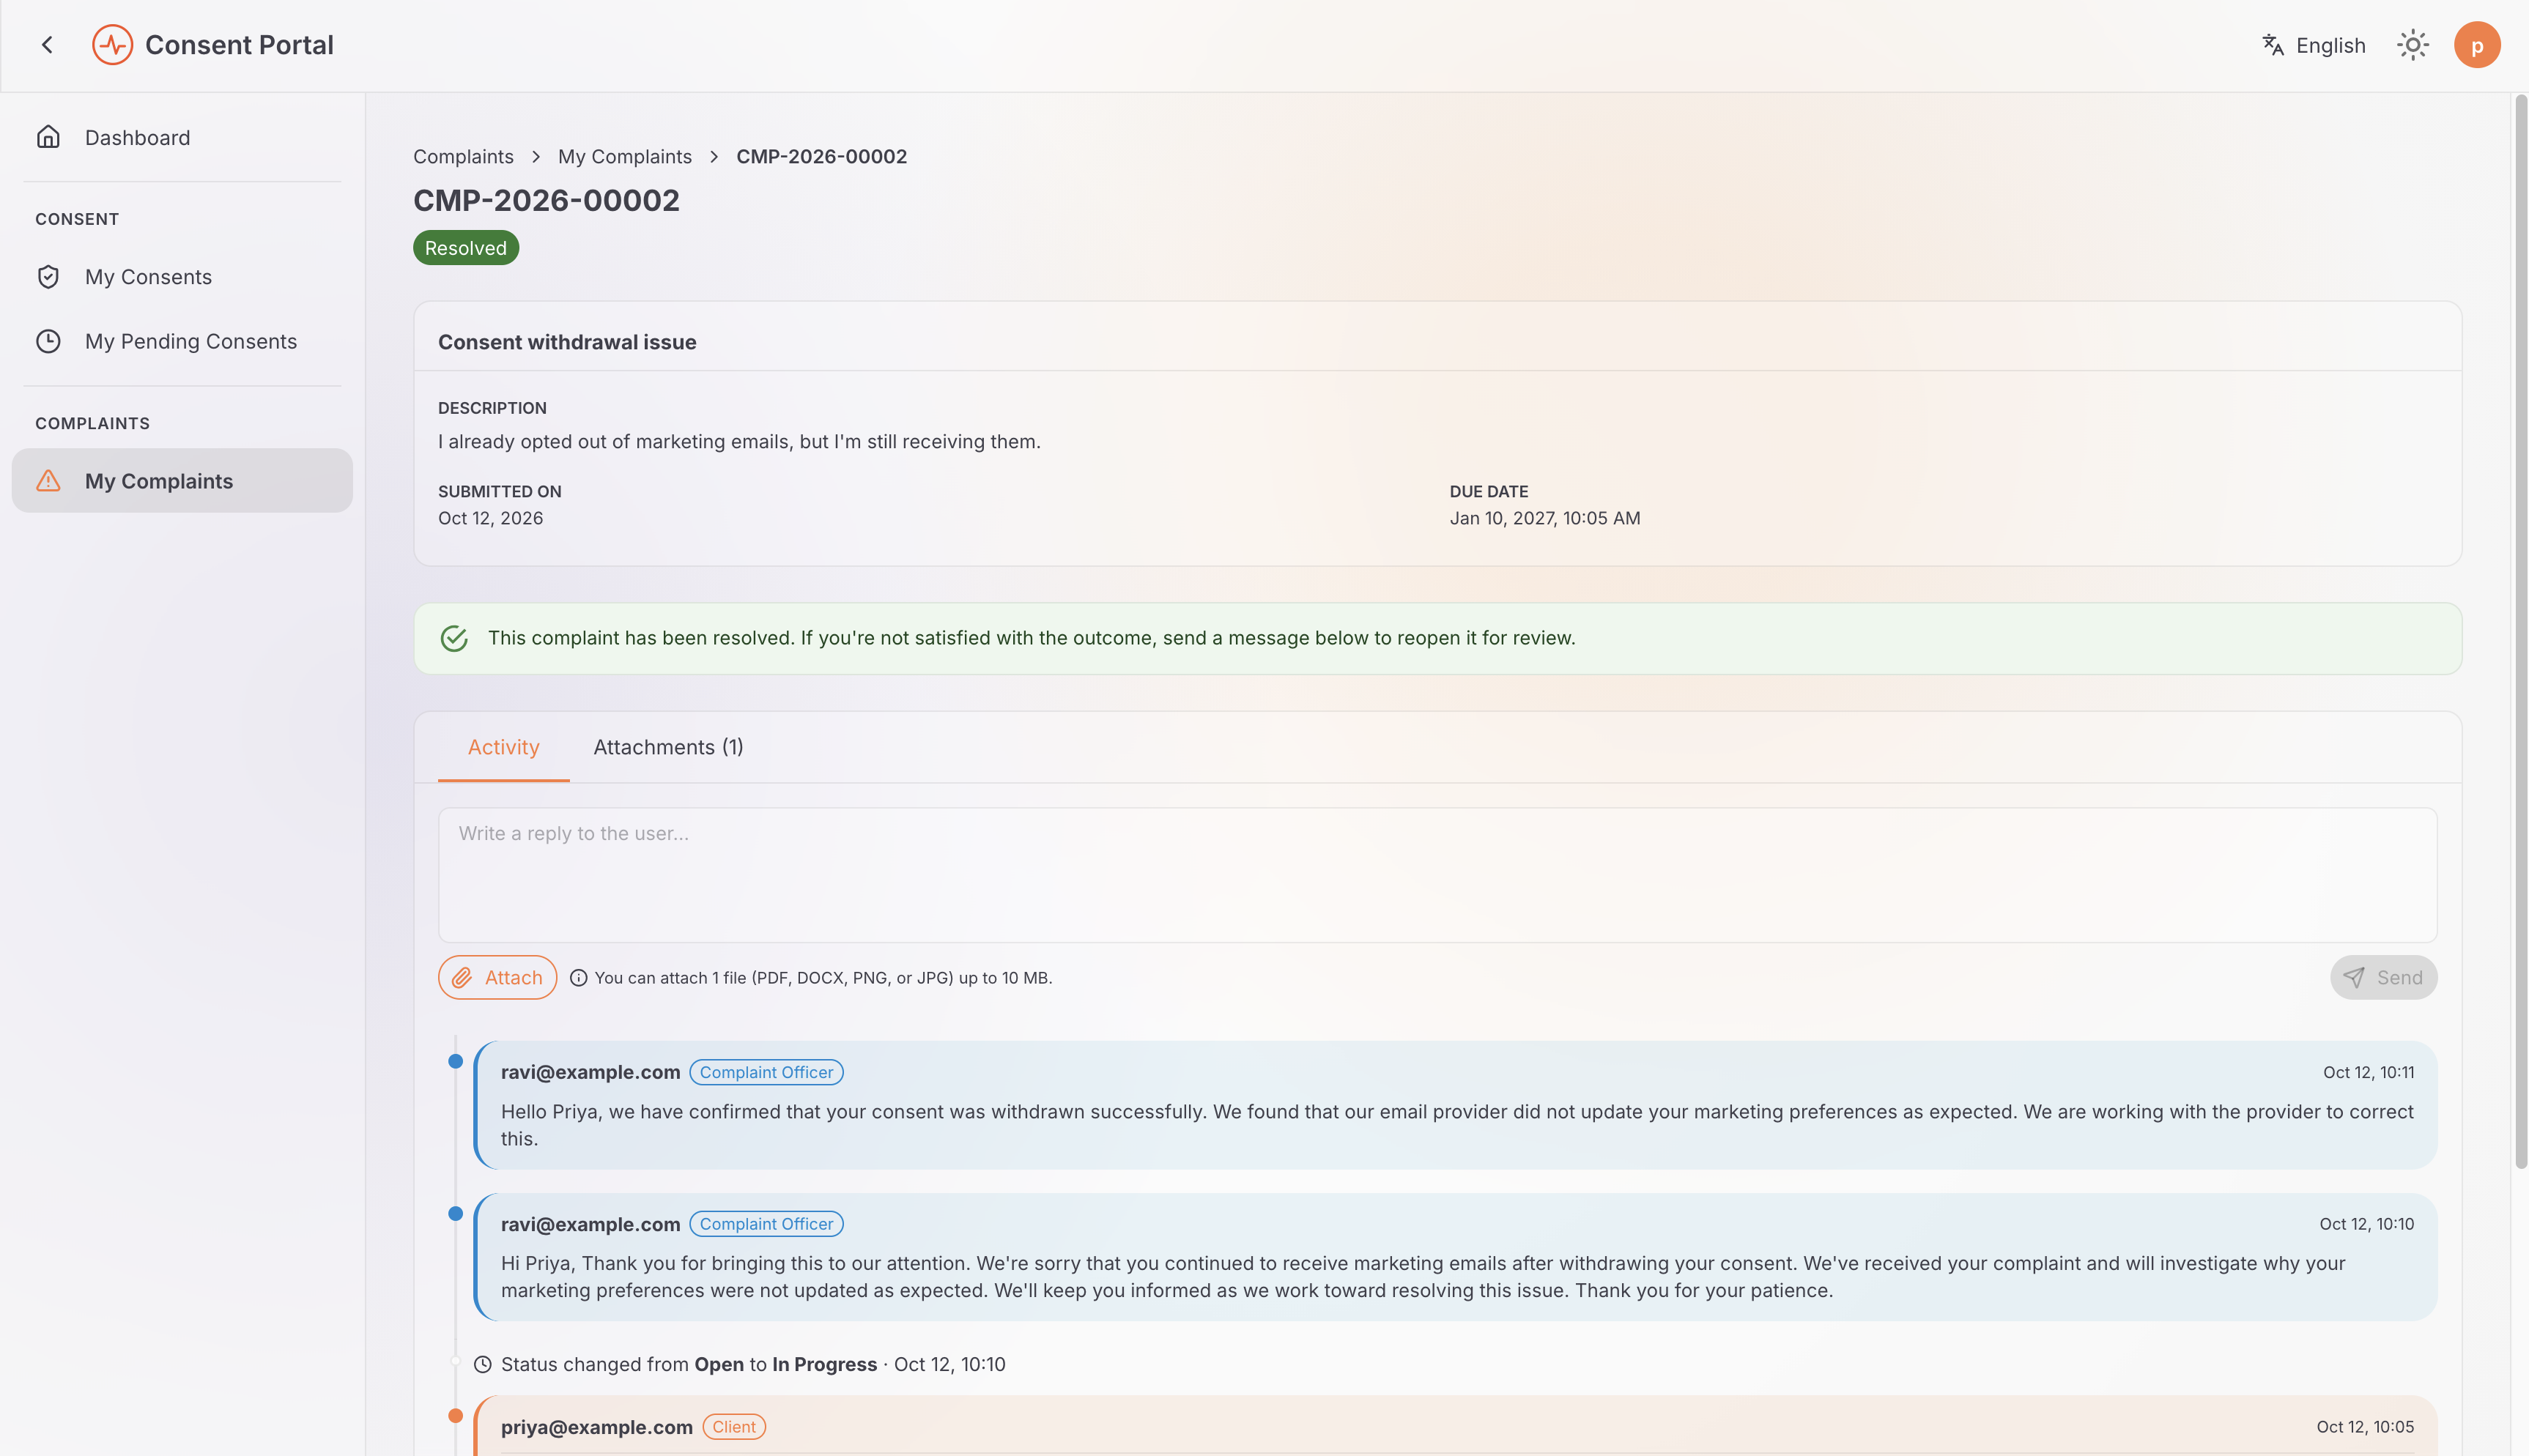Click the timestamp 'Oct 12, 10:11'
This screenshot has height=1456, width=2529.
(2368, 1072)
